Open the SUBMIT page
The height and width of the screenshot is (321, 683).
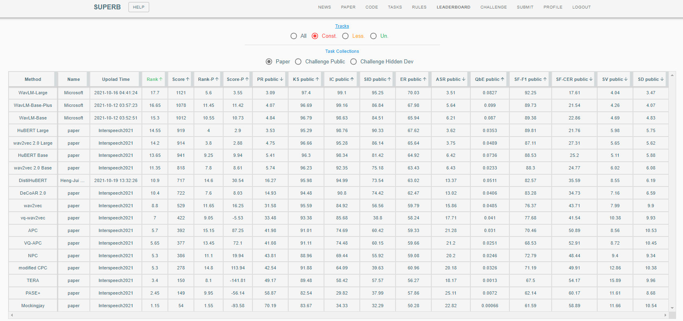(525, 7)
